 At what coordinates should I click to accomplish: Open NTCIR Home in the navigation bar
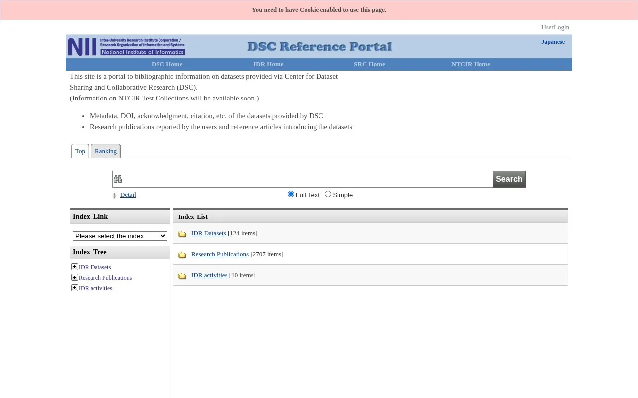point(471,64)
